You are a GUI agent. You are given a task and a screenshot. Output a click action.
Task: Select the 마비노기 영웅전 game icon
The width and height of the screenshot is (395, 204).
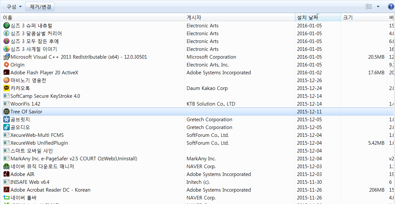[7, 80]
